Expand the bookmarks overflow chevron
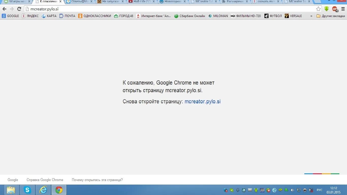The image size is (347, 195). 311,16
